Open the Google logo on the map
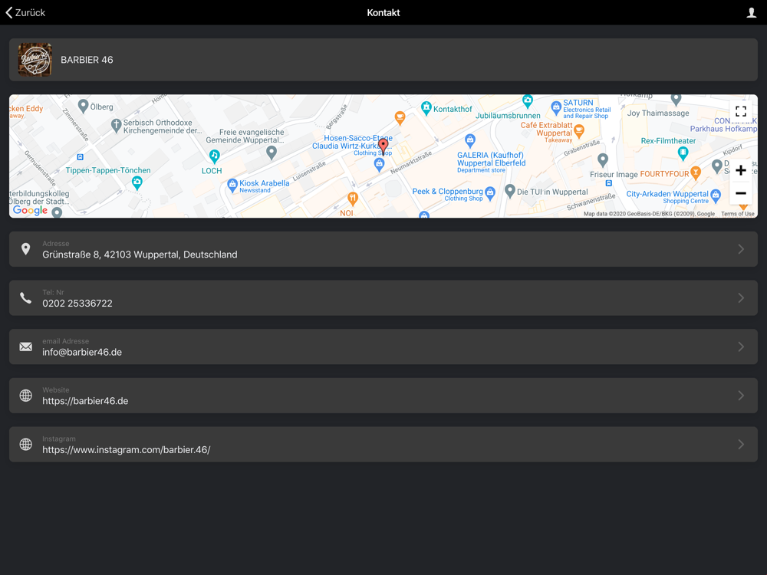The width and height of the screenshot is (767, 575). tap(30, 210)
